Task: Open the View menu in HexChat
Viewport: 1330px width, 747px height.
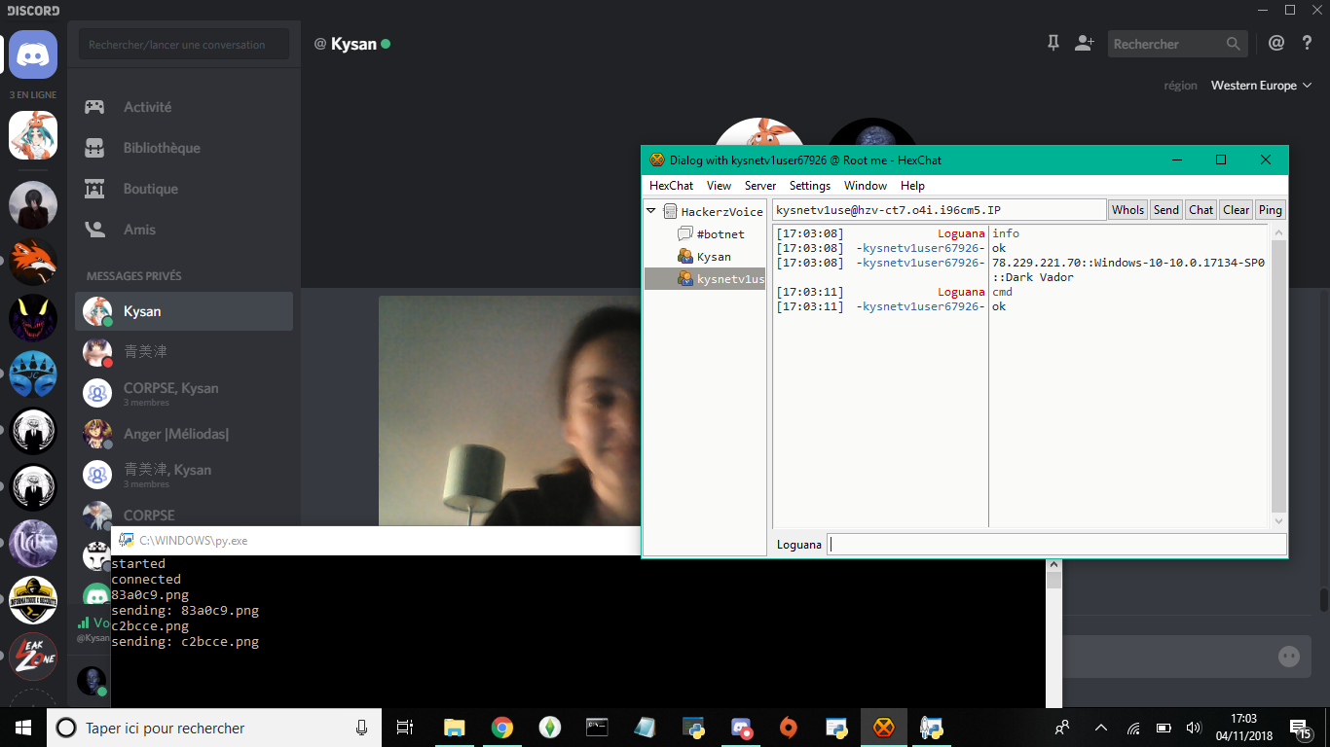Action: 719,185
